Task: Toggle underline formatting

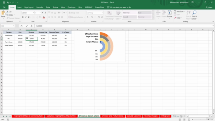Action: pyautogui.click(x=29, y=17)
